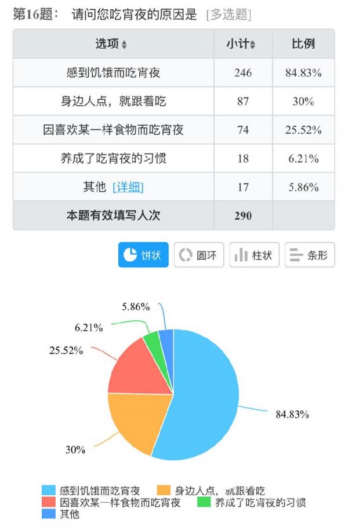The height and width of the screenshot is (530, 348).
Task: Toggle light blue 感到饥饿而吃宵夜 legend swatch
Action: pyautogui.click(x=49, y=490)
